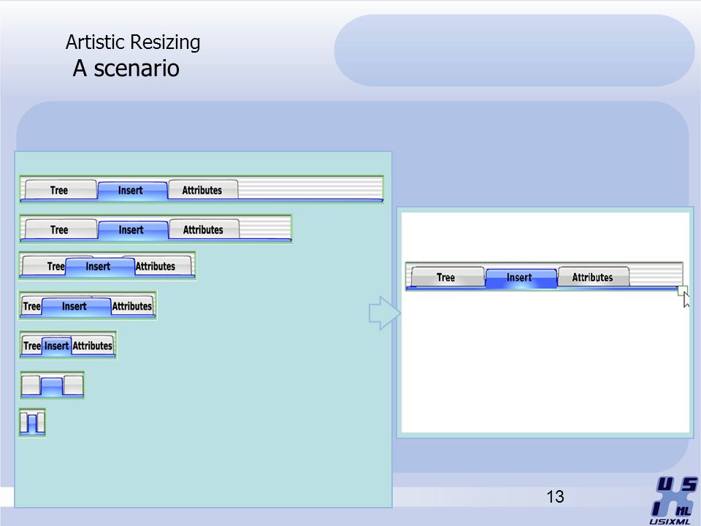Viewport: 701px width, 526px height.
Task: Select Attributes tab in the right white panel
Action: 594,278
